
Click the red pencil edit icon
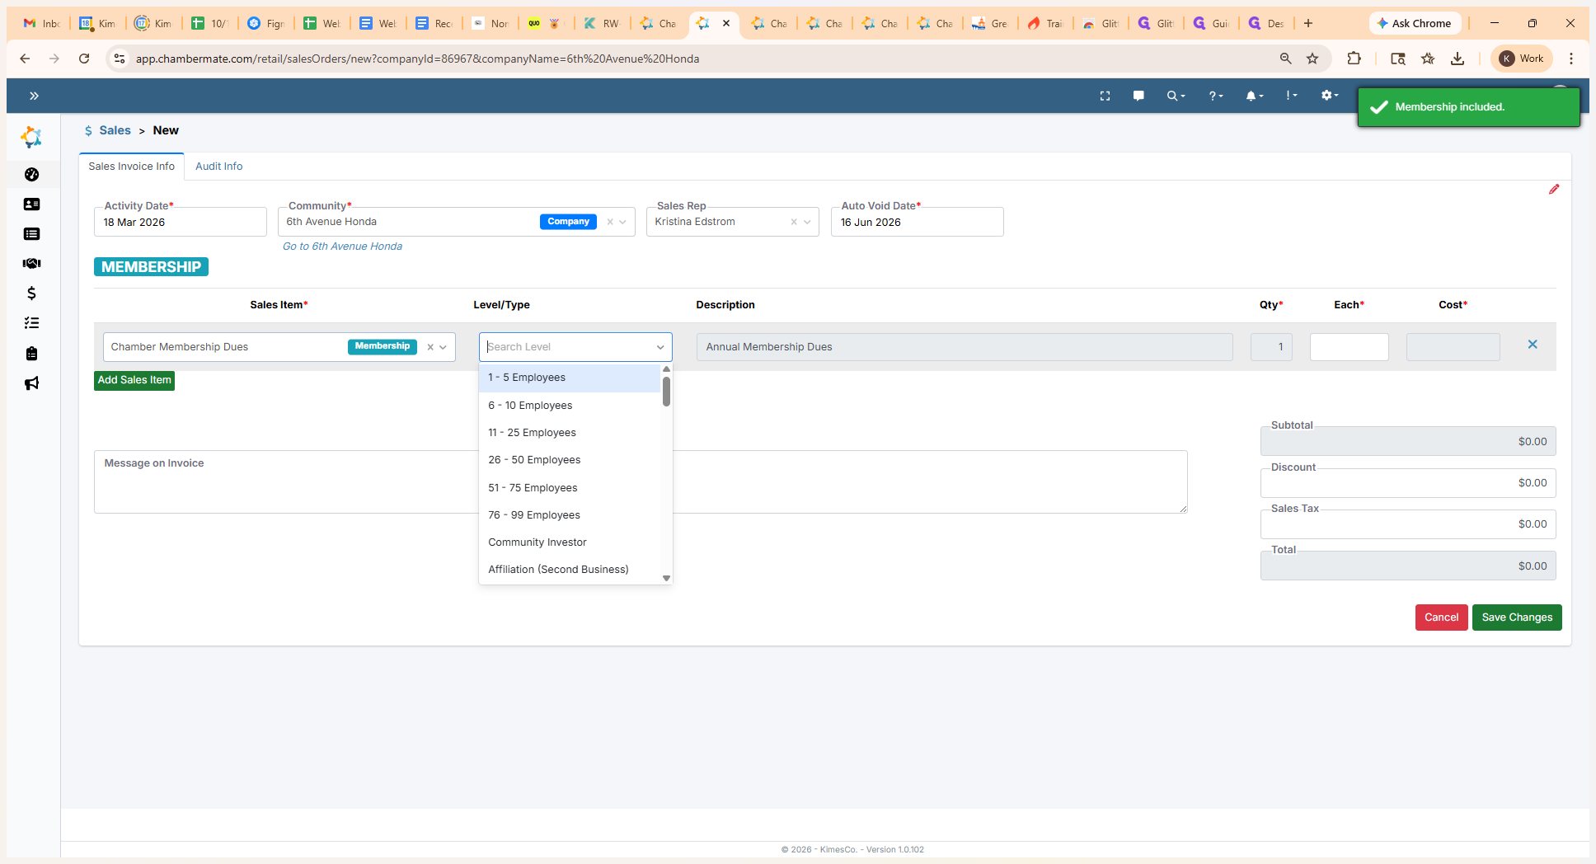[x=1554, y=190]
